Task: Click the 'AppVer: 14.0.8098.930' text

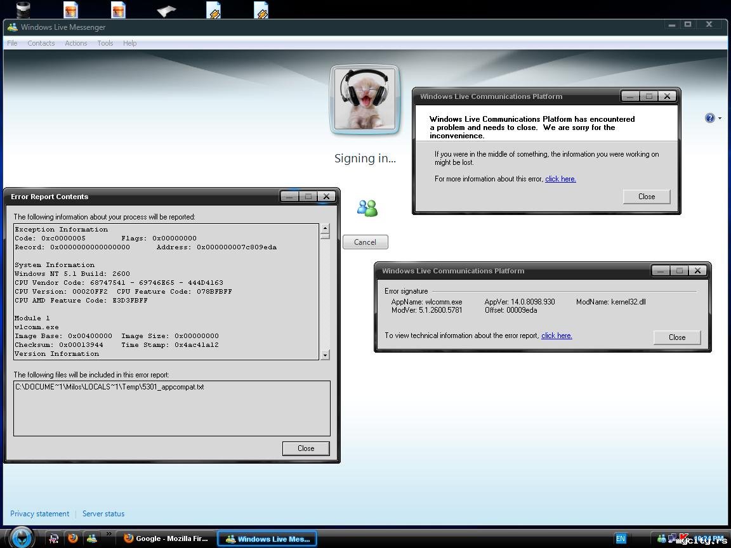Action: (x=520, y=302)
